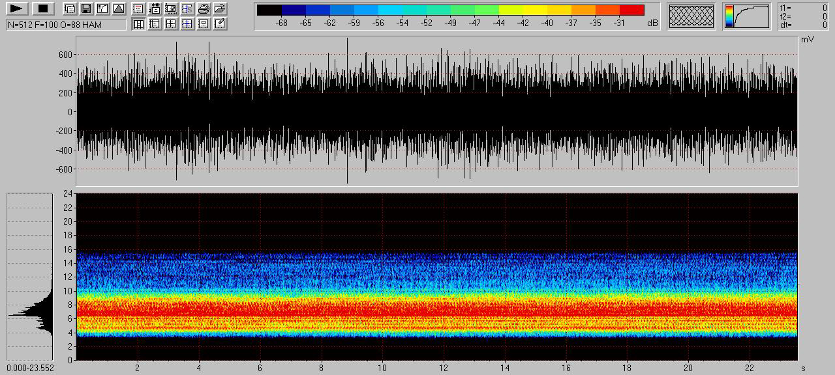
Task: Click the red end of the dB color scale
Action: click(631, 10)
